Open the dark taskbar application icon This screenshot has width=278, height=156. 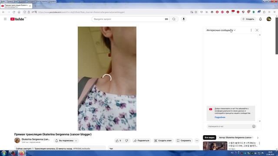(x=13, y=153)
